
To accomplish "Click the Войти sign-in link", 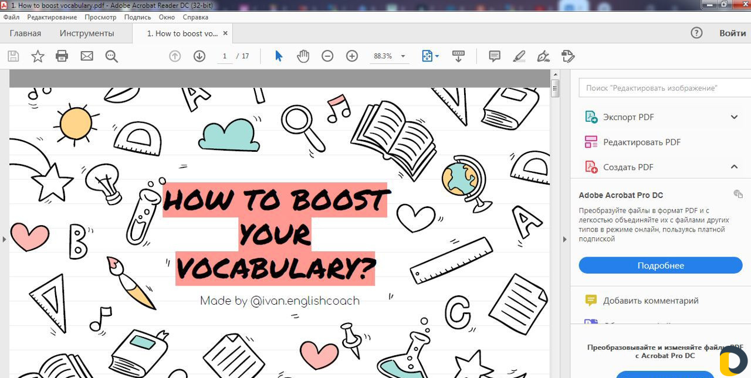I will (732, 33).
